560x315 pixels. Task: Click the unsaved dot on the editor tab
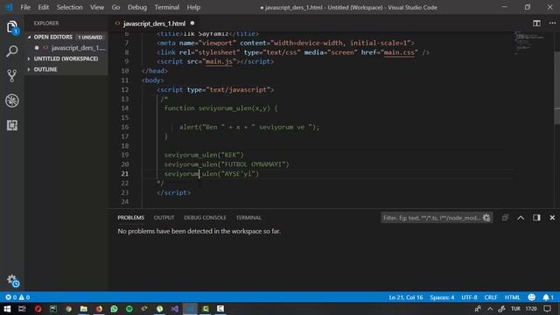[x=192, y=24]
